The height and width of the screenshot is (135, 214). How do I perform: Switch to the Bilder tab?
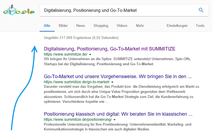(x=63, y=25)
